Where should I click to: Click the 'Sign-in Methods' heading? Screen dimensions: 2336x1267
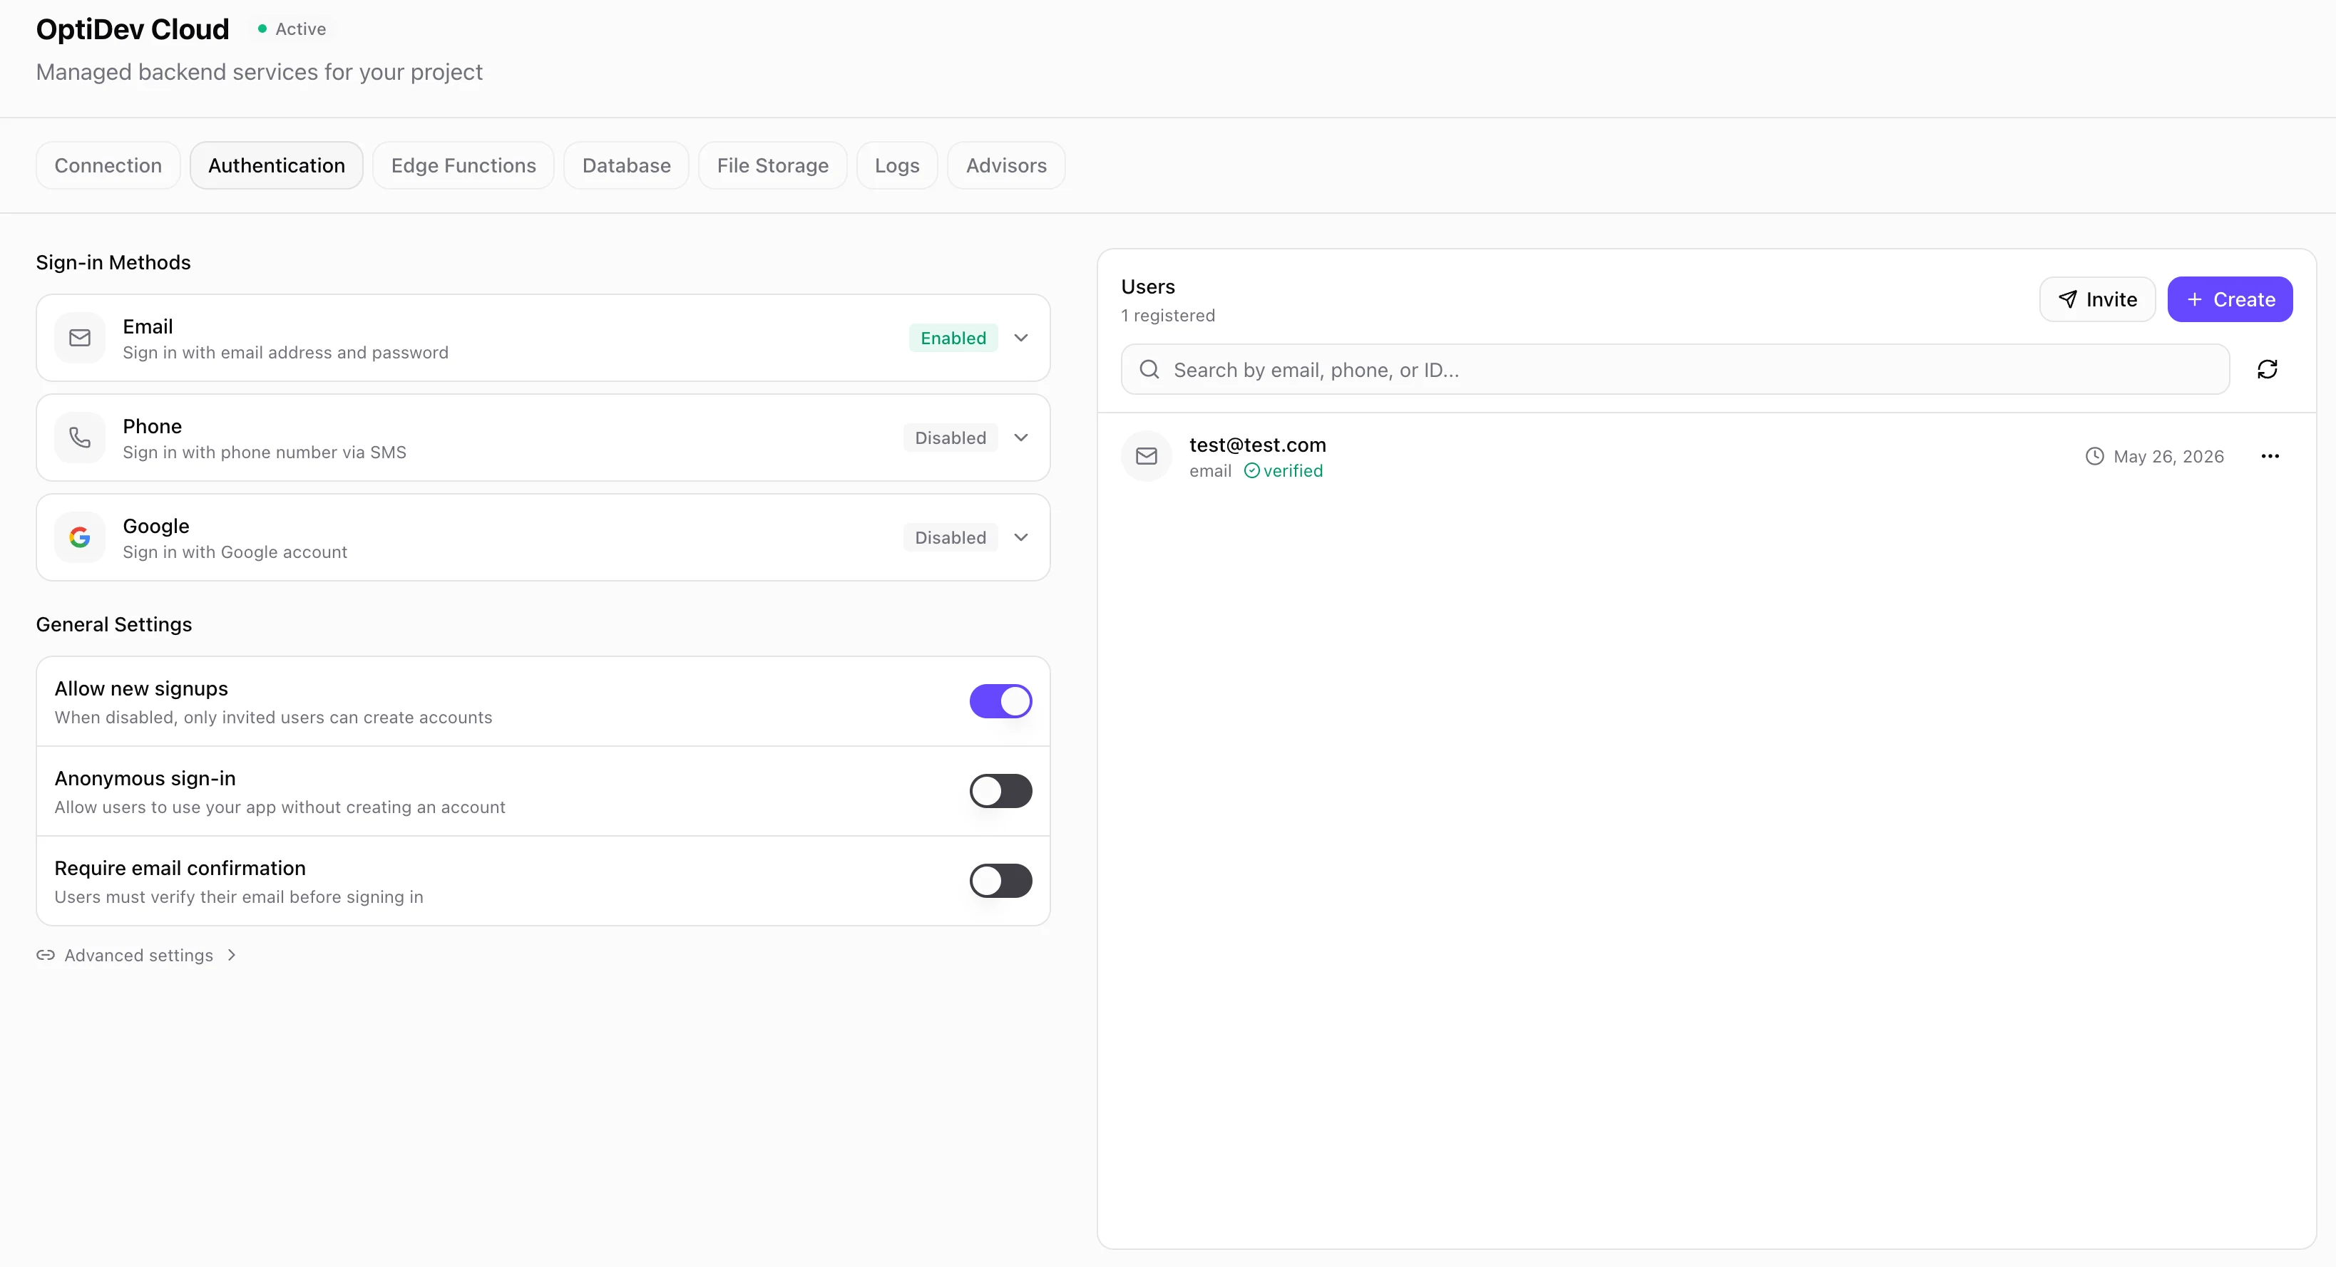point(113,262)
